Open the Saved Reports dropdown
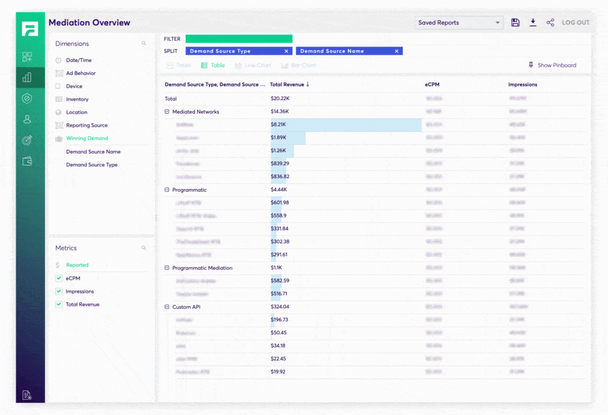 [x=458, y=22]
